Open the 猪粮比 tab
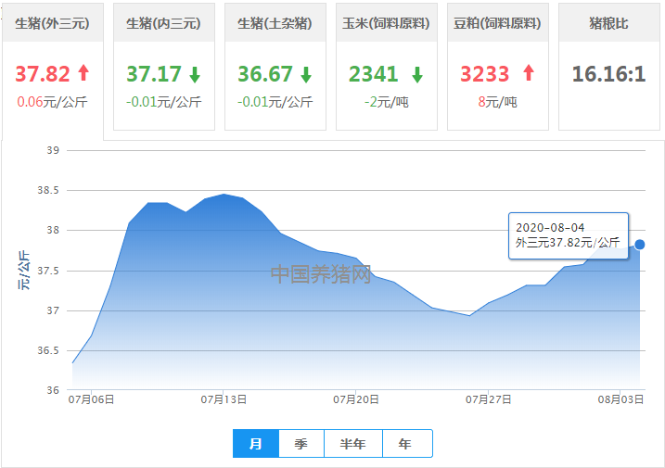The image size is (665, 468). 608,23
